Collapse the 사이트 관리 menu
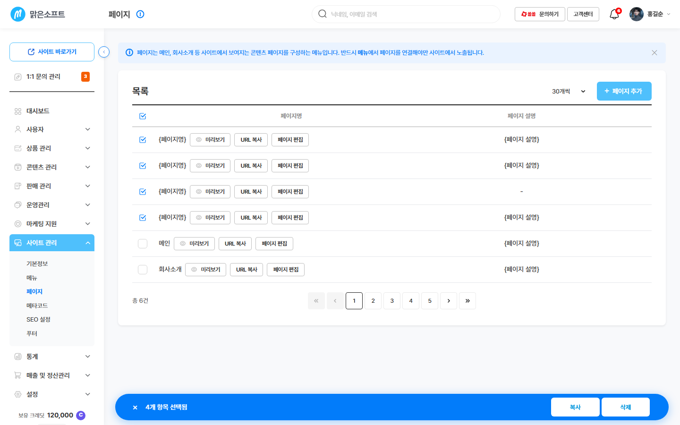Viewport: 680px width, 425px height. tap(88, 243)
